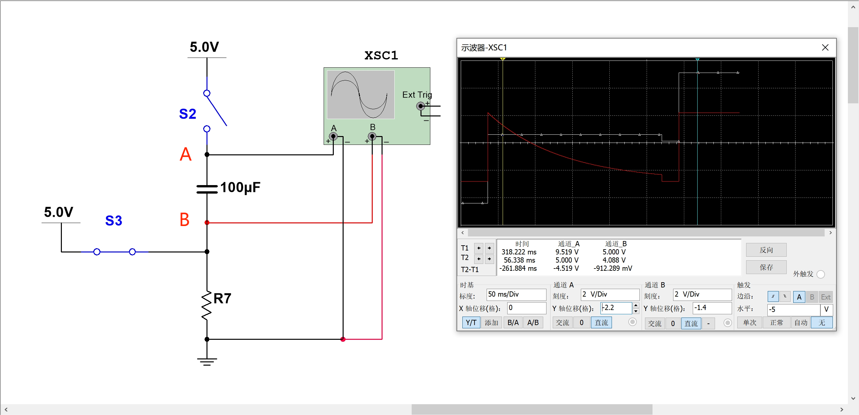
Task: Toggle Channel A color radio indicator
Action: point(632,322)
